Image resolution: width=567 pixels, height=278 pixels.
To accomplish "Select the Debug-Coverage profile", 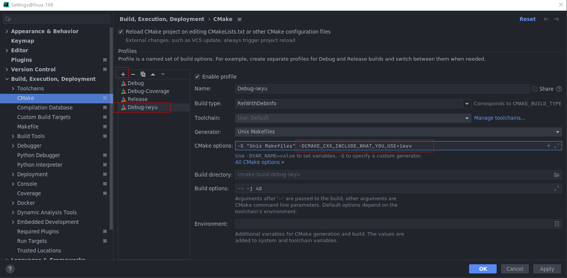I will click(x=148, y=91).
